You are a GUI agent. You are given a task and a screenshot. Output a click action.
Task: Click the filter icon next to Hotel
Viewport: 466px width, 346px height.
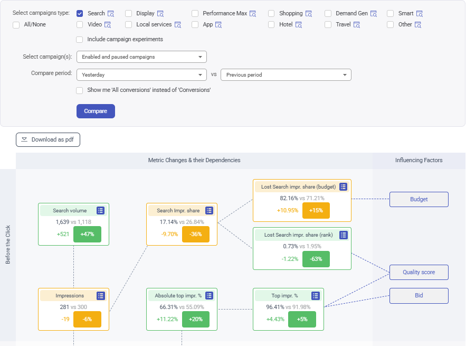click(299, 24)
